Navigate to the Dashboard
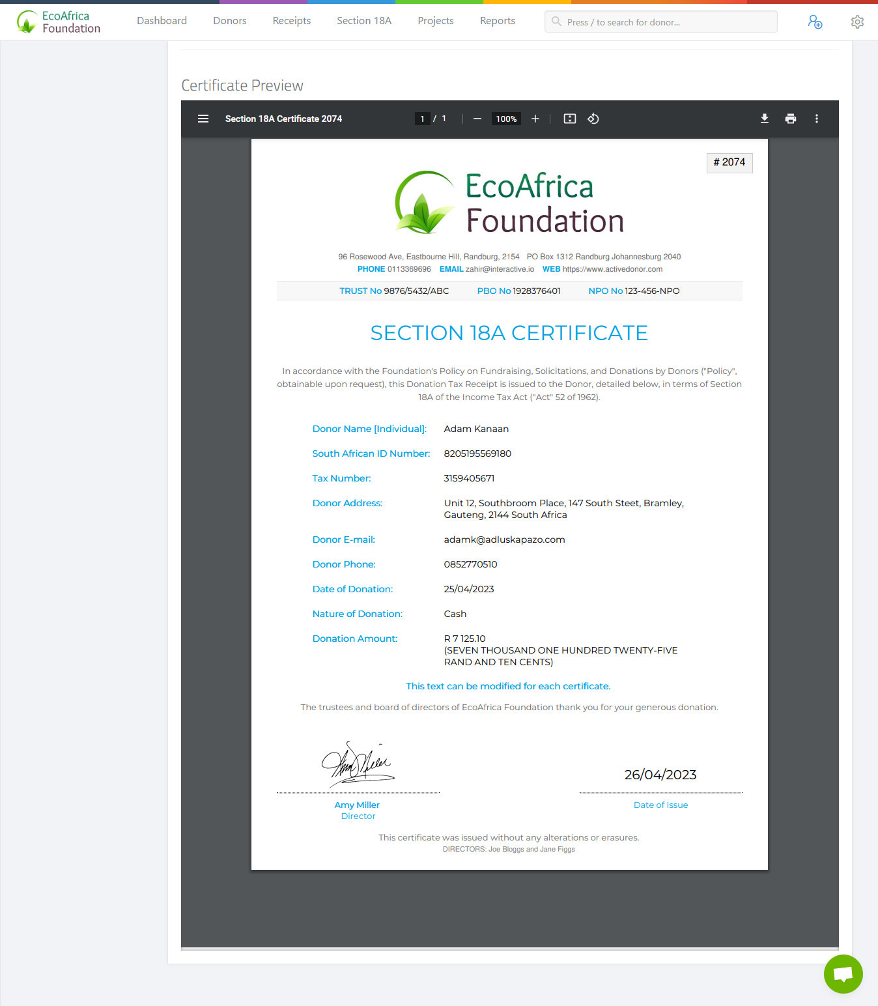 point(162,21)
